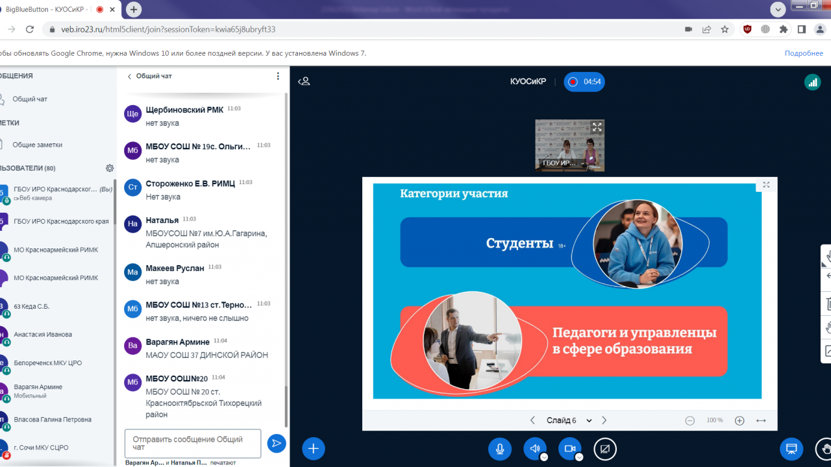Open chat options three-dot menu
831x467 pixels.
[278, 77]
